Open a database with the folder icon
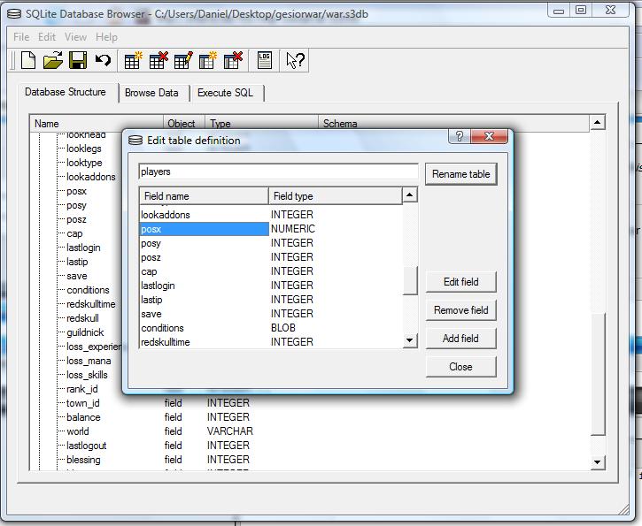The image size is (642, 526). click(53, 60)
